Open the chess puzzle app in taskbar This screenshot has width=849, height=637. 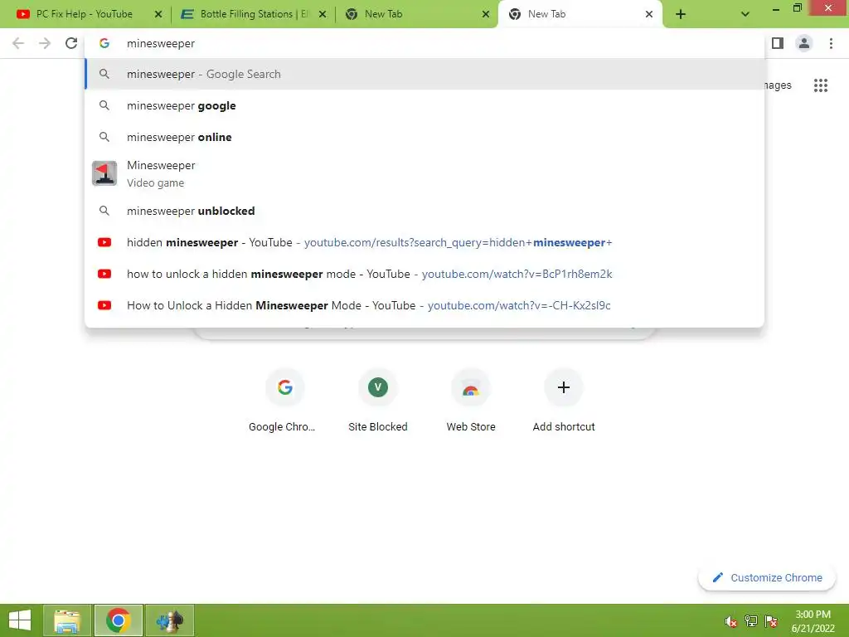169,620
